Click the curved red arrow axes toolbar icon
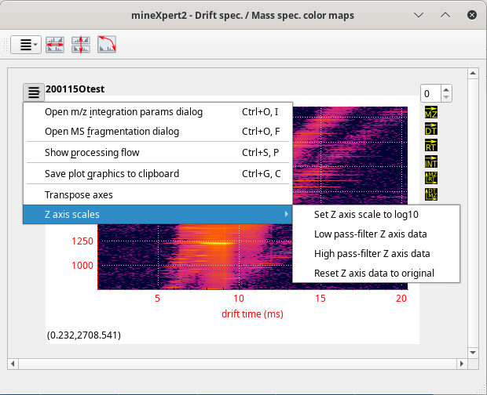This screenshot has height=395, width=487. (x=107, y=45)
